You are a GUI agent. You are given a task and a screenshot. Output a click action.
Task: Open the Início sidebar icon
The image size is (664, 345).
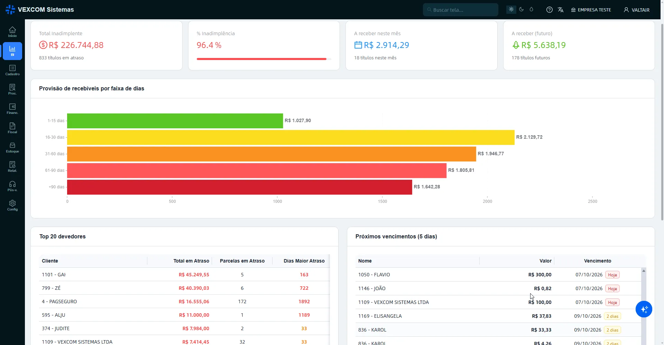pos(12,32)
